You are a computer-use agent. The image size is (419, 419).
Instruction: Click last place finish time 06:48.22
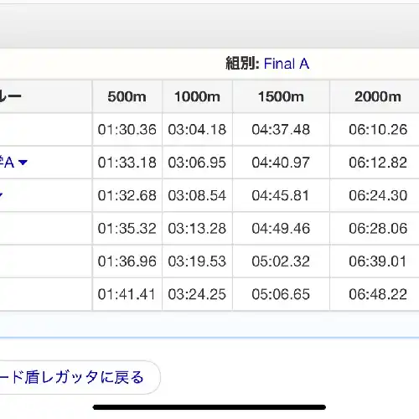click(x=378, y=294)
